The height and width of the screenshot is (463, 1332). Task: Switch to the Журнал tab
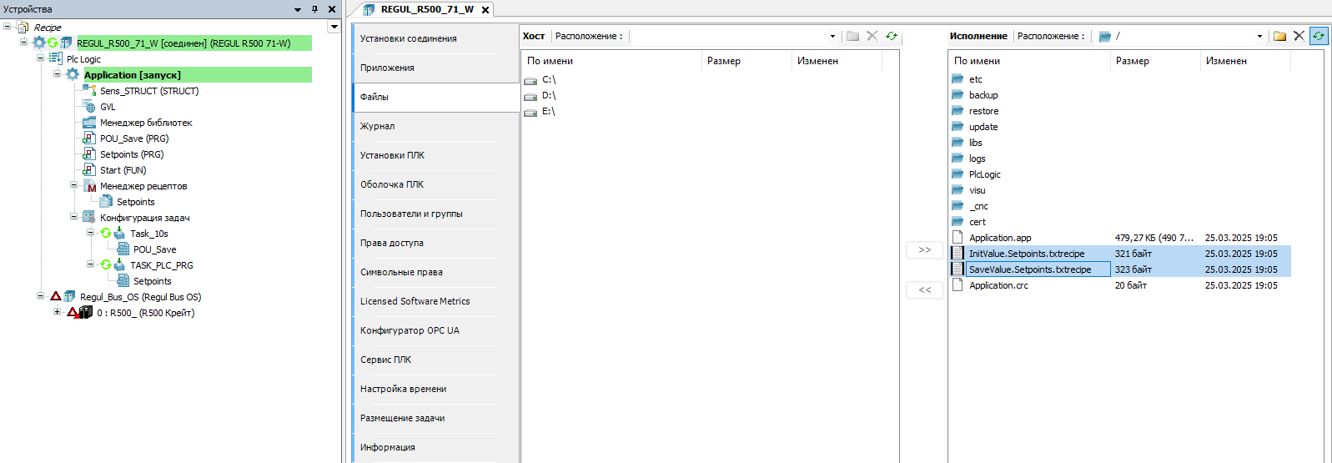[x=378, y=126]
